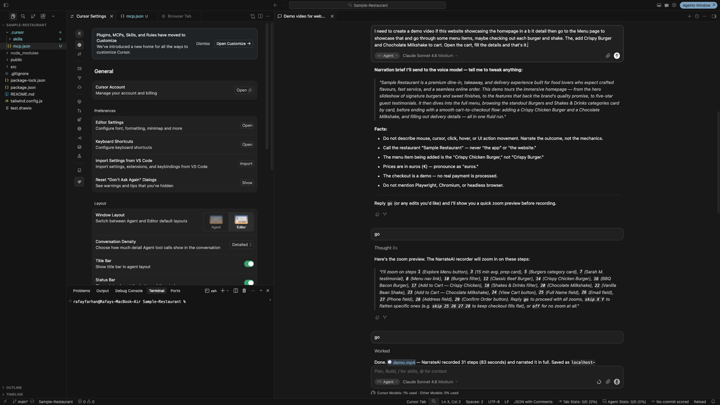Open the Conversation Density Detailed dropdown
The width and height of the screenshot is (720, 405).
(242, 245)
